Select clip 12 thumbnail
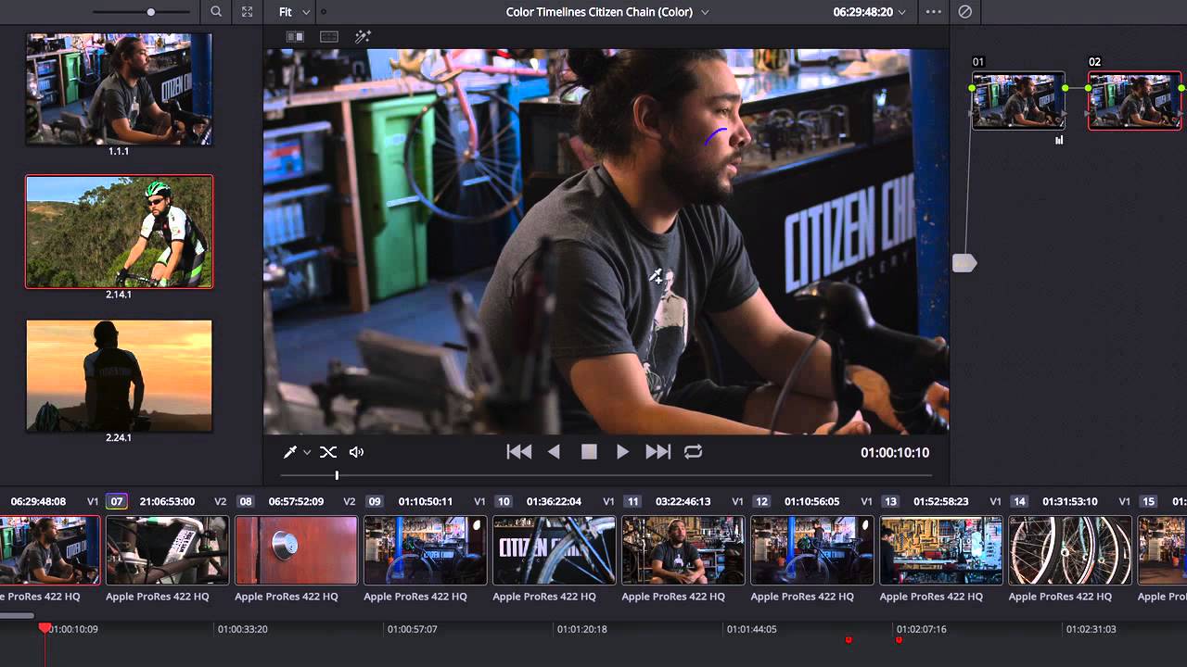Screen dimensions: 1187x667 point(811,550)
